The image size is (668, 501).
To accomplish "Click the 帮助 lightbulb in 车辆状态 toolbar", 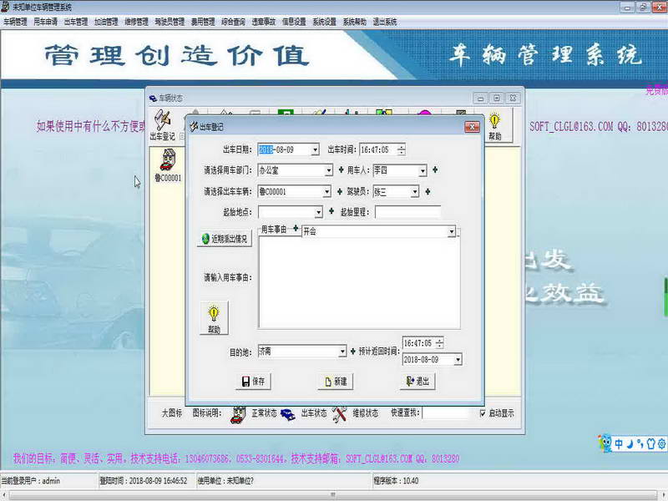I will 494,126.
